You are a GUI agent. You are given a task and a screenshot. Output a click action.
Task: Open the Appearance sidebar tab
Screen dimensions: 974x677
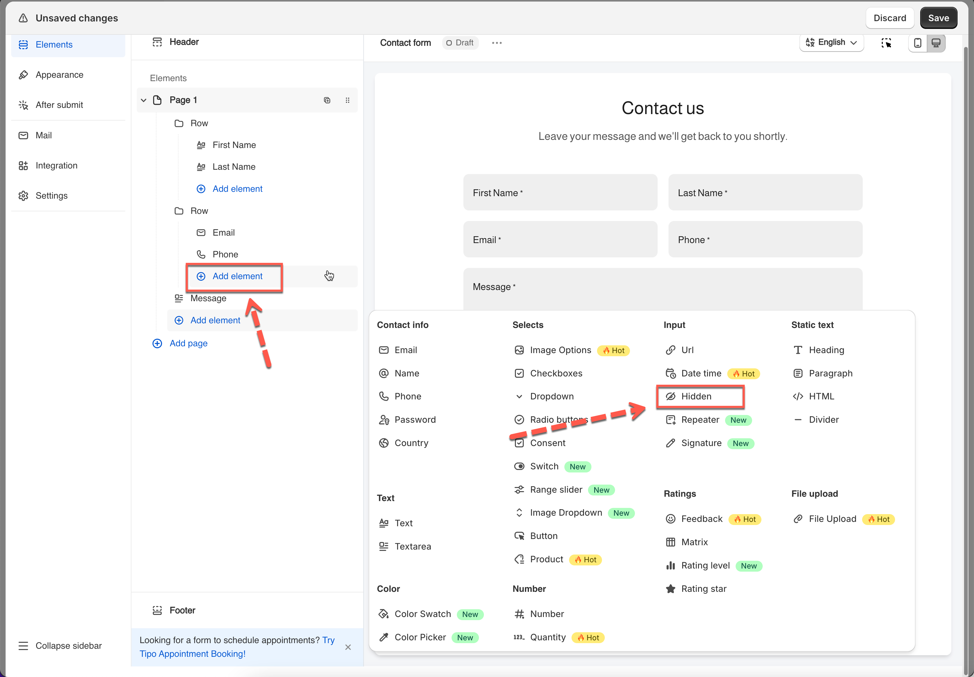[x=59, y=75]
